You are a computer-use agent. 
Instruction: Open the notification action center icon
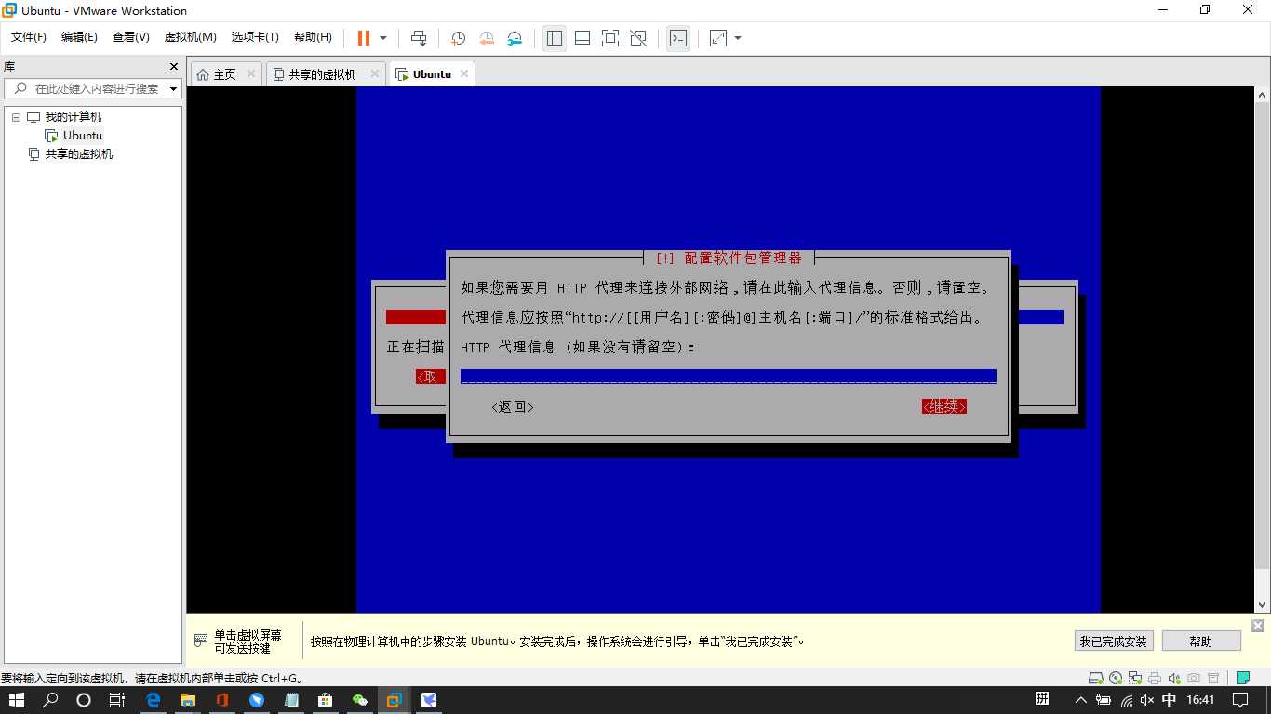click(x=1241, y=700)
